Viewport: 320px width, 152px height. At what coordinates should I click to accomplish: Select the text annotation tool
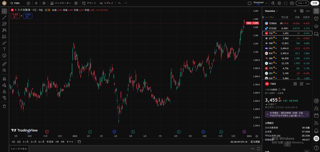pyautogui.click(x=4, y=49)
